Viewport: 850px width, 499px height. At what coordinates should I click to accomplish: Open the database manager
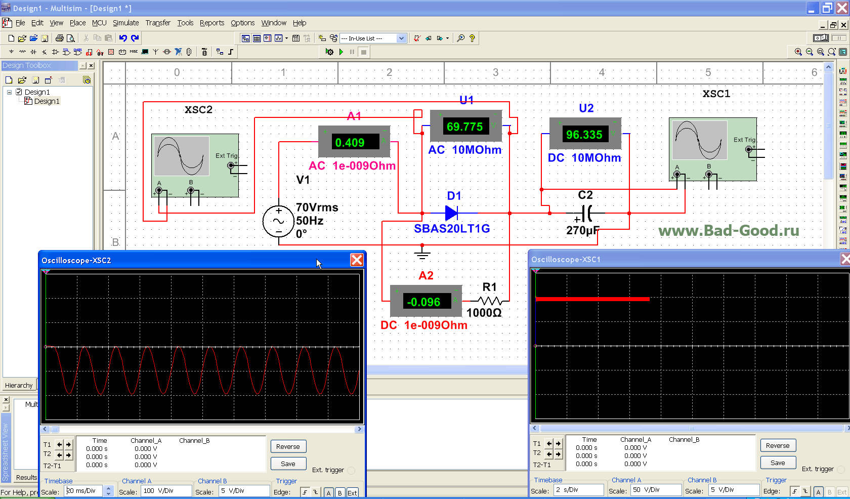(x=333, y=38)
